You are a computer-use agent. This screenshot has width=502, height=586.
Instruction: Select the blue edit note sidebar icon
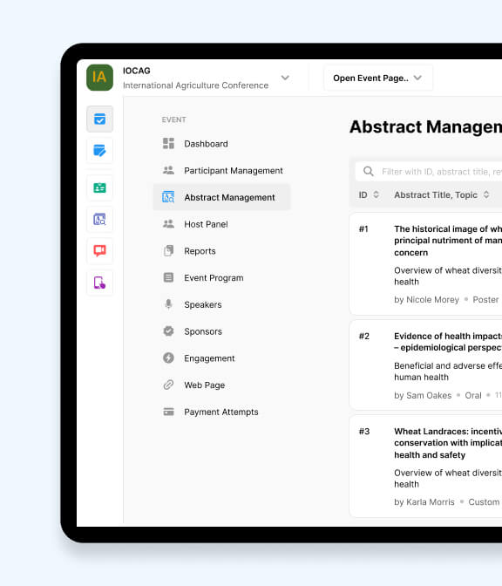click(99, 151)
